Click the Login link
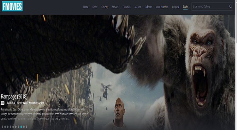 coord(185,7)
